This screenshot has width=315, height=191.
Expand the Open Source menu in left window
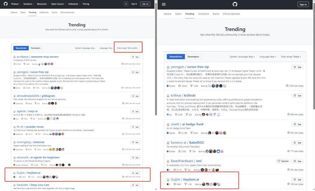click(x=58, y=4)
